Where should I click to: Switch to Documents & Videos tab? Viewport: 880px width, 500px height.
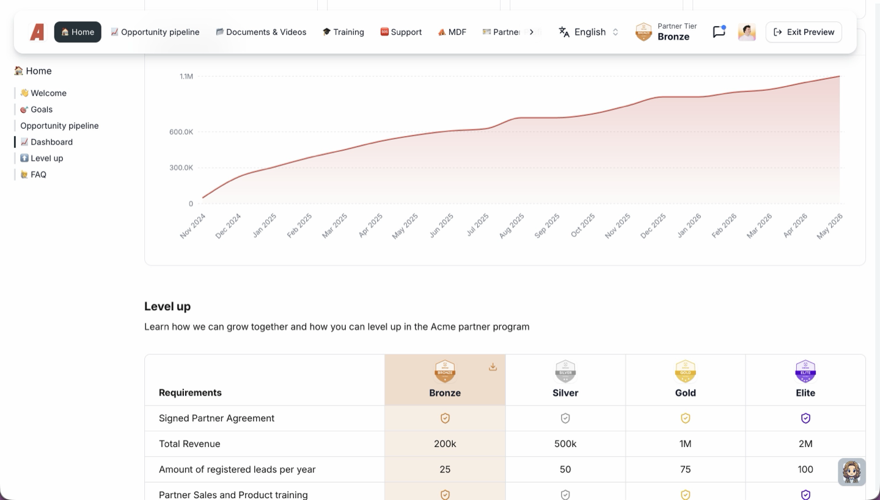tap(261, 32)
